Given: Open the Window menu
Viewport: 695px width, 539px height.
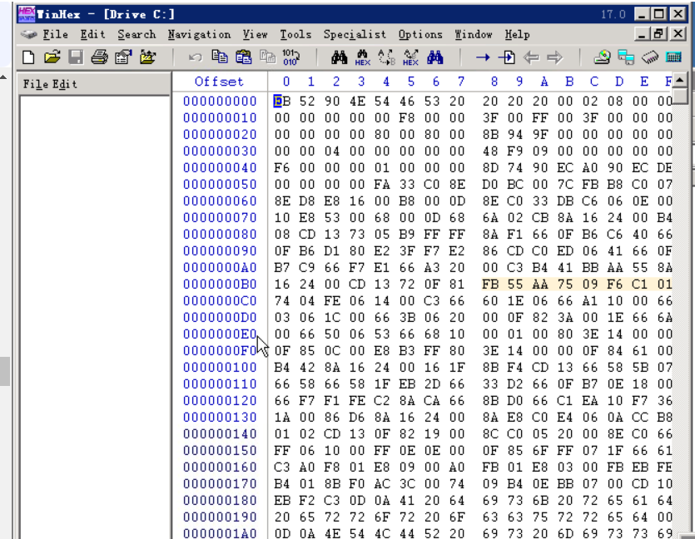Looking at the screenshot, I should (x=474, y=35).
